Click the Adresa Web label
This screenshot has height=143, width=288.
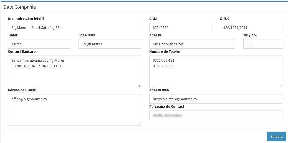tap(159, 90)
